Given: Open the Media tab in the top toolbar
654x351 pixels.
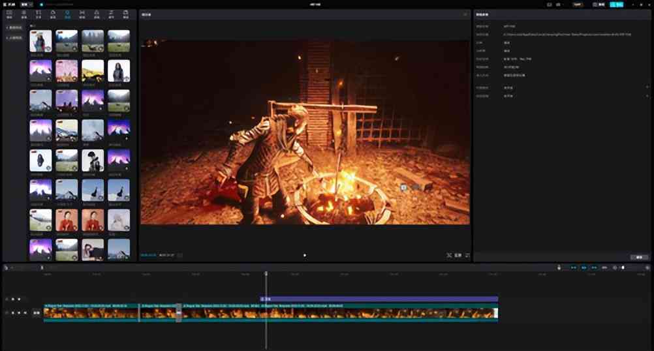Looking at the screenshot, I should point(9,14).
